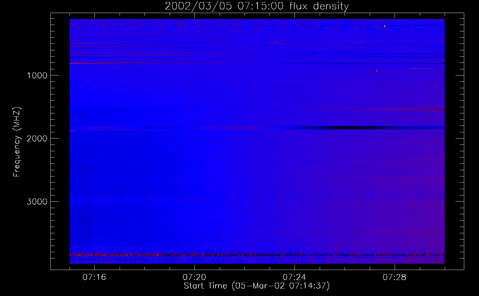The width and height of the screenshot is (479, 296).
Task: Click the 07:28 time tick label
Action: (394, 277)
